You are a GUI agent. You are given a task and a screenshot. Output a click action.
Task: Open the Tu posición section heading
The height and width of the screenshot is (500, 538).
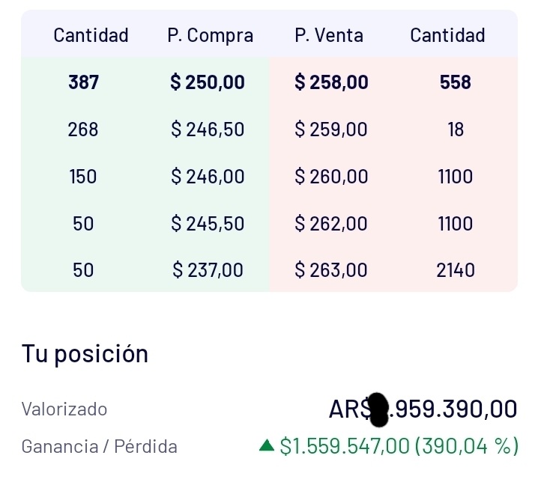(x=85, y=354)
